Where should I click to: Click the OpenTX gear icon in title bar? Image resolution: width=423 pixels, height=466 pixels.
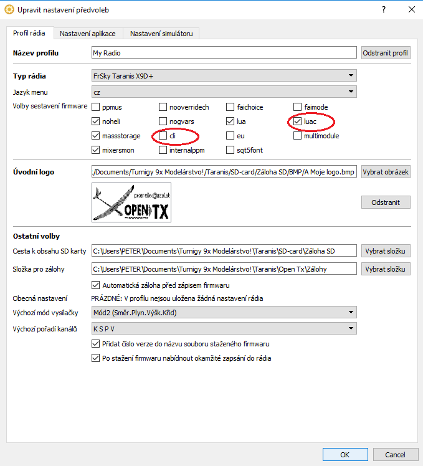(9, 9)
